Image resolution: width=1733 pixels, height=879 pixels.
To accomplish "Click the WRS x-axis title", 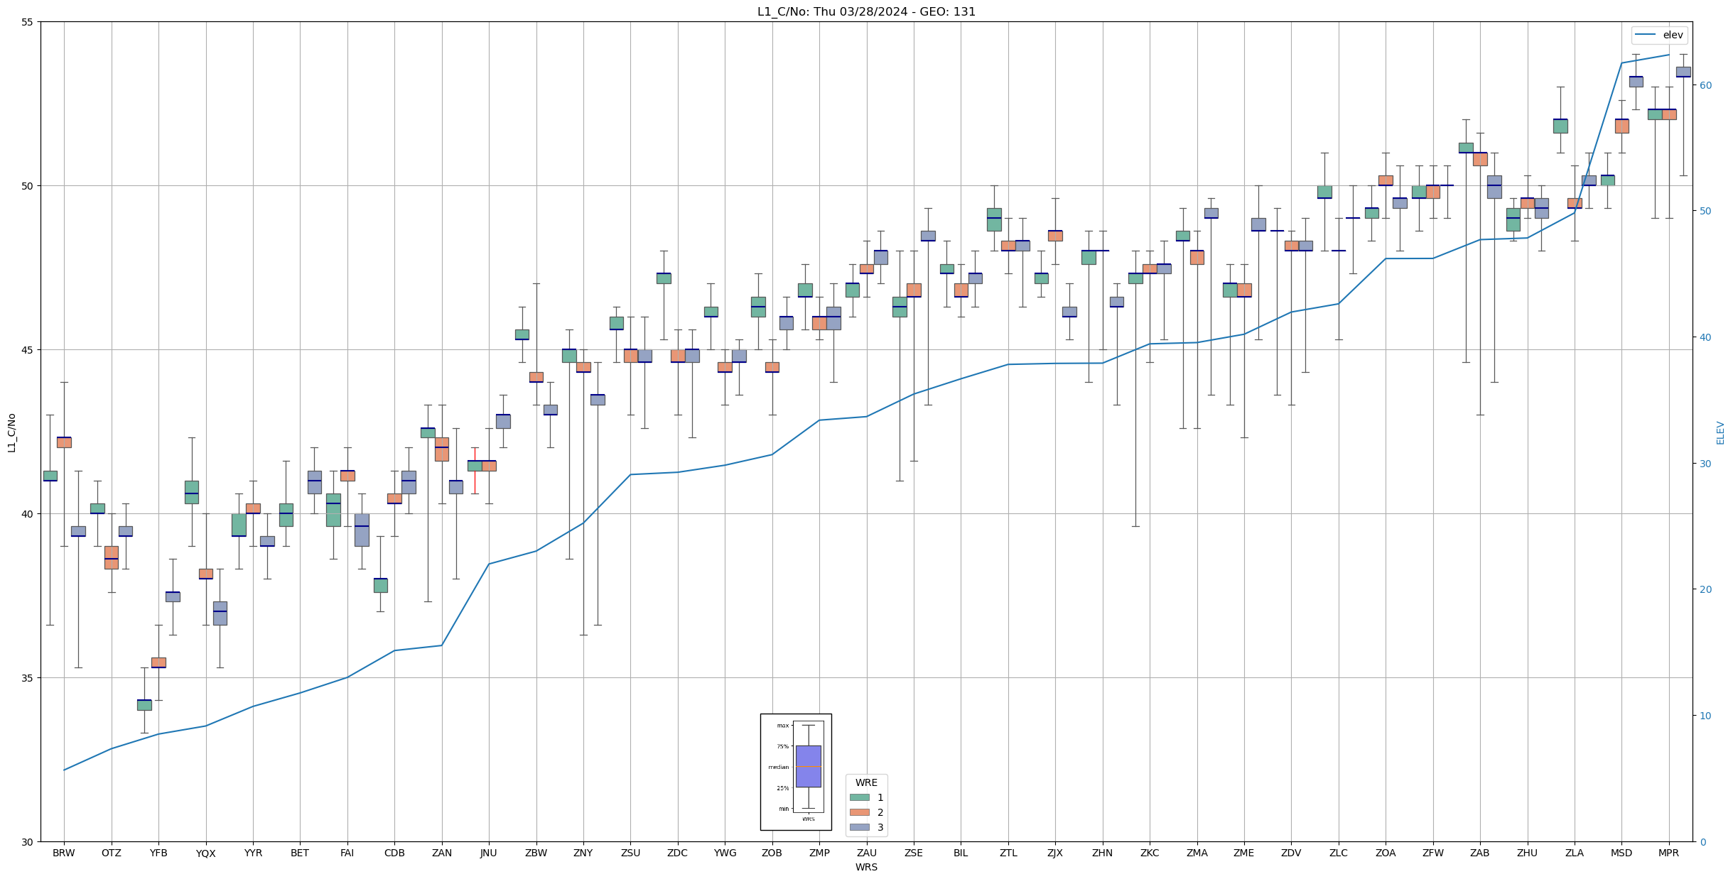I will coord(866,867).
